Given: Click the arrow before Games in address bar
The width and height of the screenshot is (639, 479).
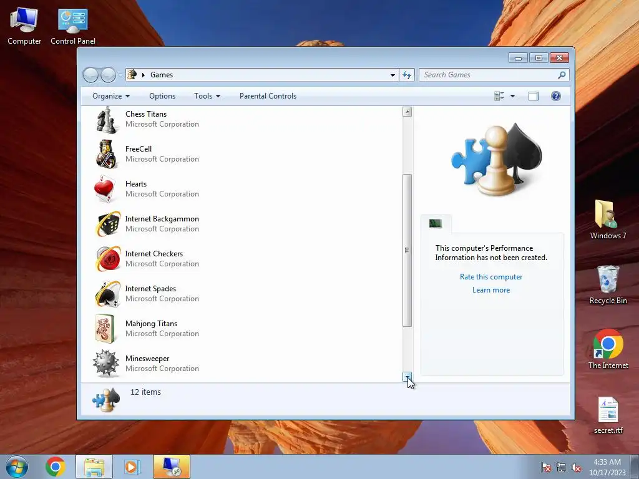Looking at the screenshot, I should coord(144,75).
